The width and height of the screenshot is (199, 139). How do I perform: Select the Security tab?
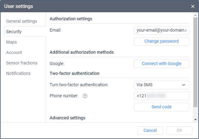tap(14, 32)
